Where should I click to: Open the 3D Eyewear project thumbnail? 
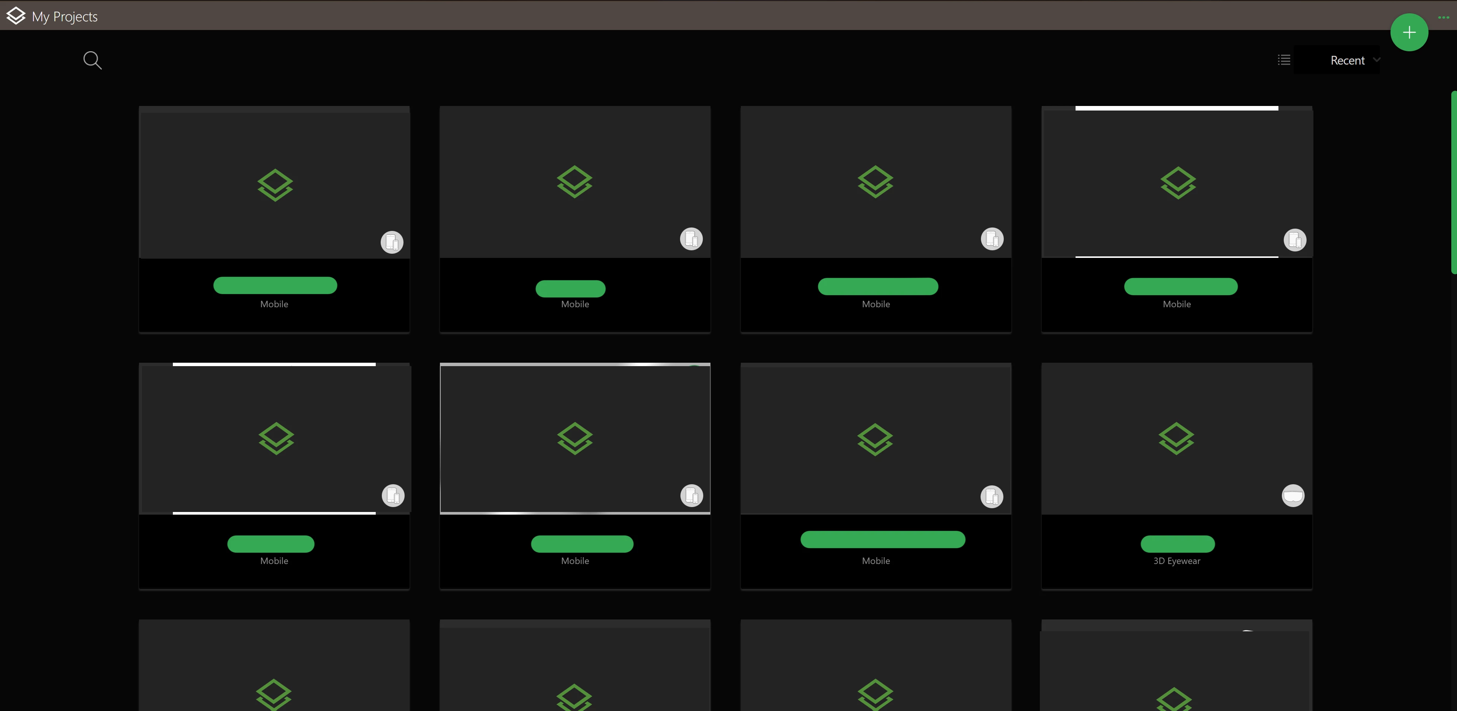(1177, 438)
